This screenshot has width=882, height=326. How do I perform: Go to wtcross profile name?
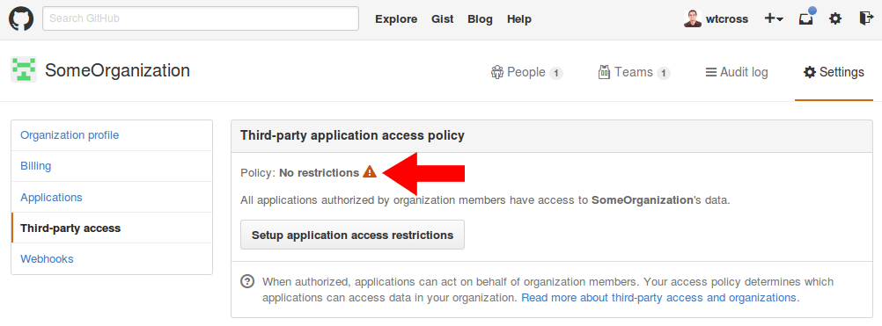click(x=727, y=19)
